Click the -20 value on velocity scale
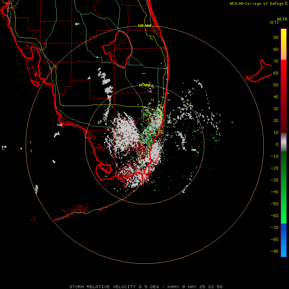 click(x=275, y=168)
